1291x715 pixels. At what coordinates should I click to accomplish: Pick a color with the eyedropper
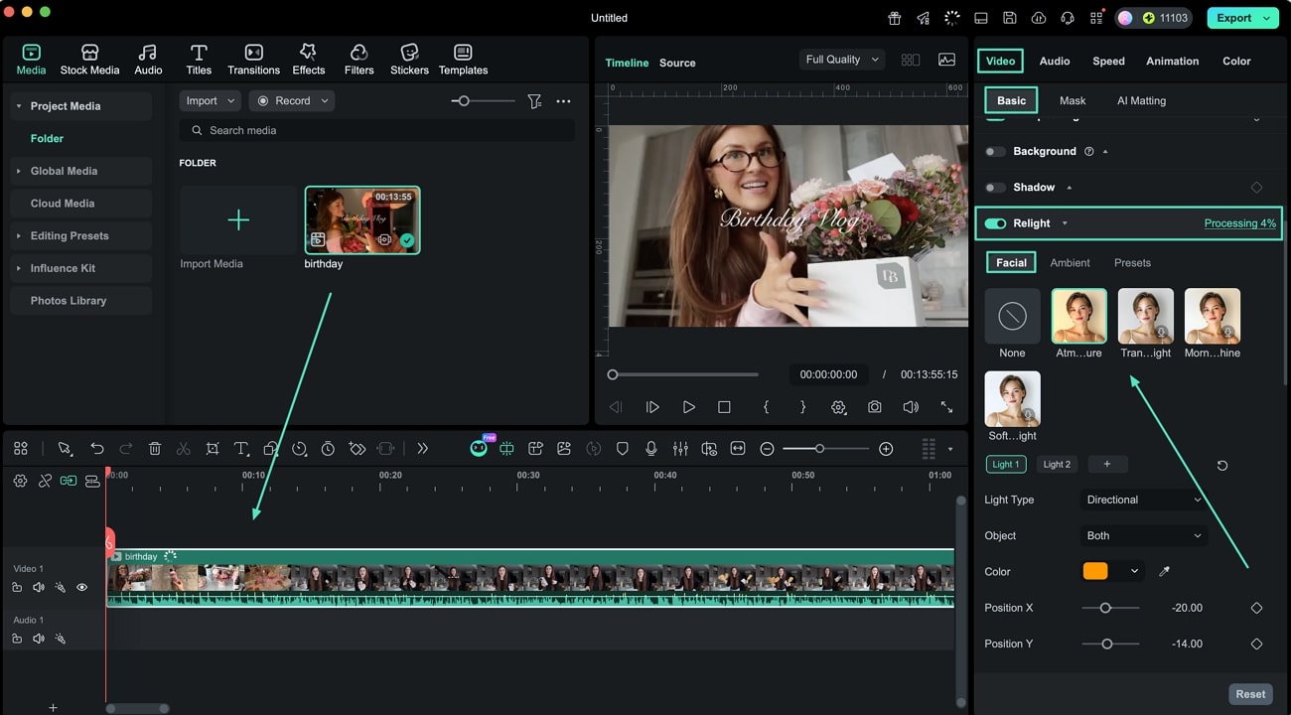(x=1165, y=572)
